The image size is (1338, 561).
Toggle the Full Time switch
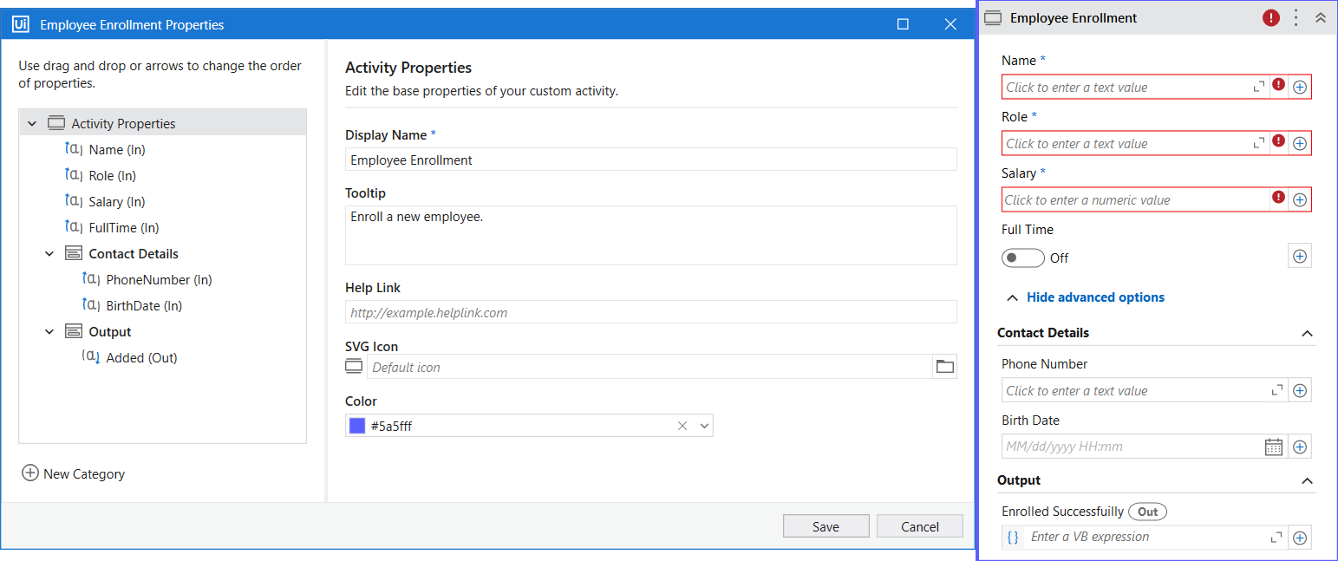click(1022, 258)
